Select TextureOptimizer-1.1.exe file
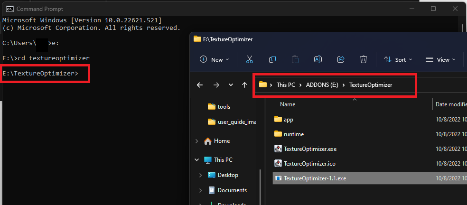This screenshot has height=205, width=467. click(315, 178)
